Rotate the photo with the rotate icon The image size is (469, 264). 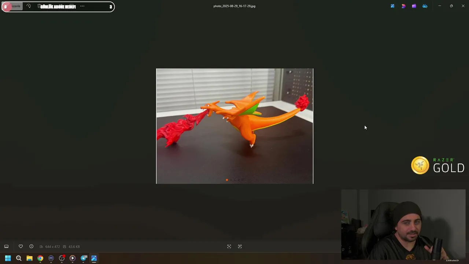click(29, 6)
